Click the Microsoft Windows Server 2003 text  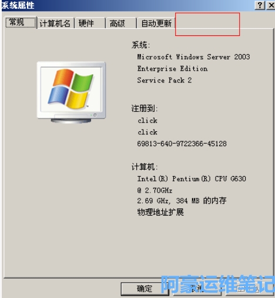pyautogui.click(x=193, y=57)
